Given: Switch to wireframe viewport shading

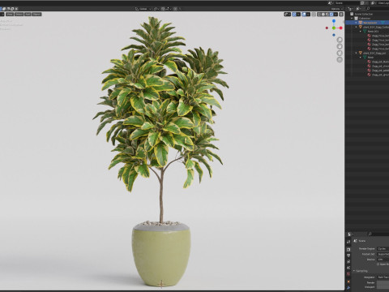Looking at the screenshot, I should coord(319,14).
